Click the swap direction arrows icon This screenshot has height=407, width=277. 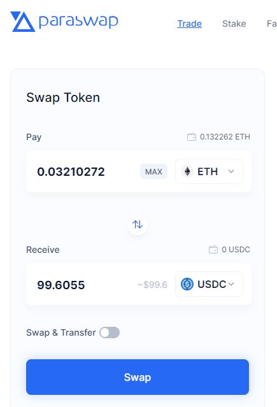138,224
